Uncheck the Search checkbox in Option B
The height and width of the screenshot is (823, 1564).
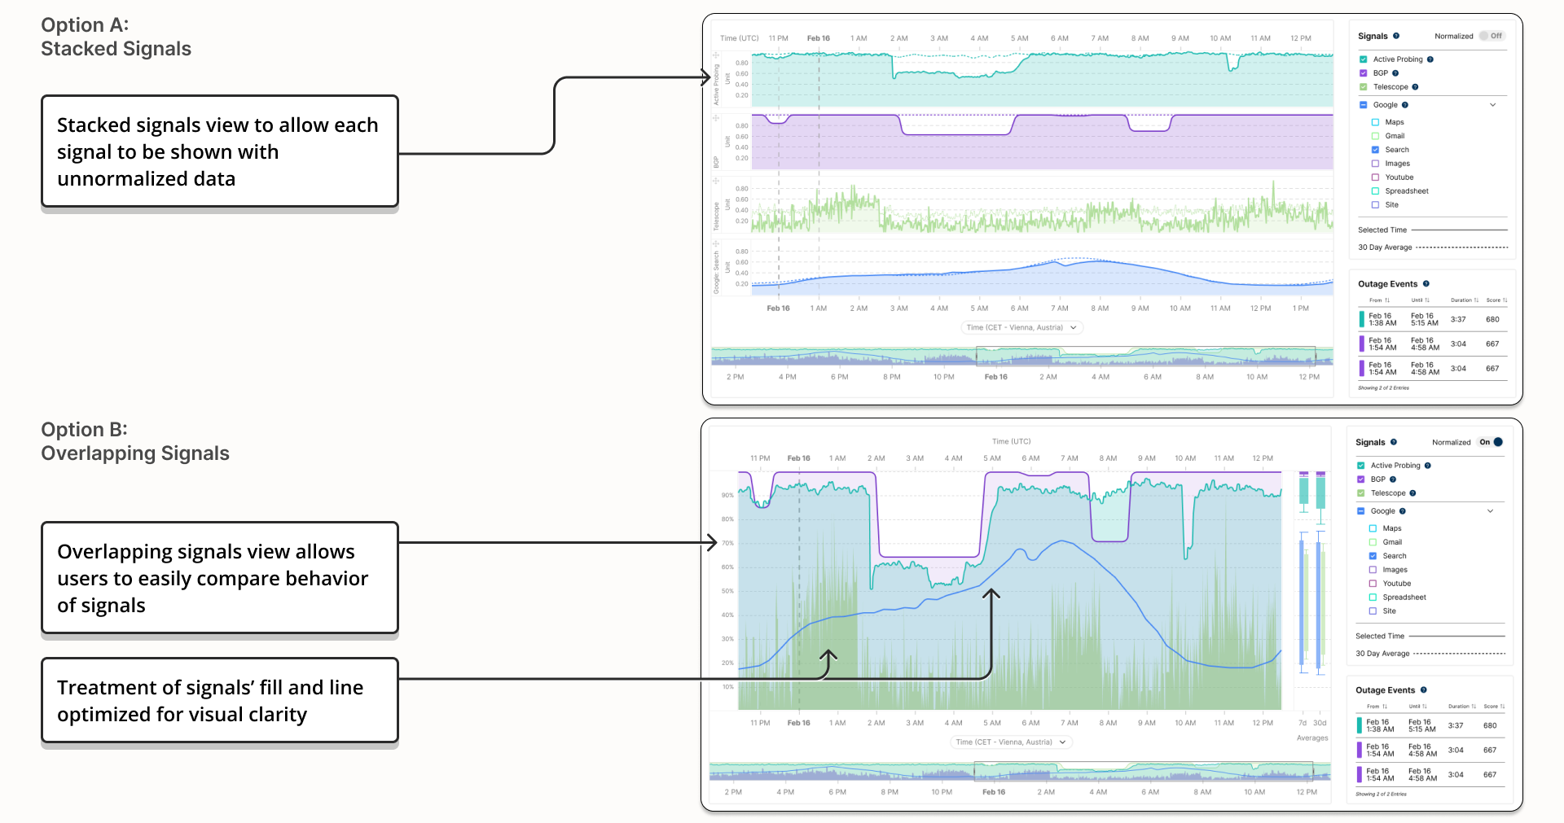1373,556
